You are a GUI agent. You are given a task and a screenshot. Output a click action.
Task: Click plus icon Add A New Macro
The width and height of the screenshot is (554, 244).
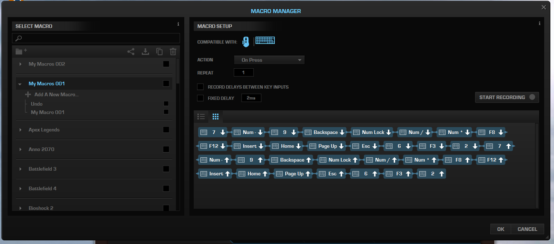tap(28, 95)
